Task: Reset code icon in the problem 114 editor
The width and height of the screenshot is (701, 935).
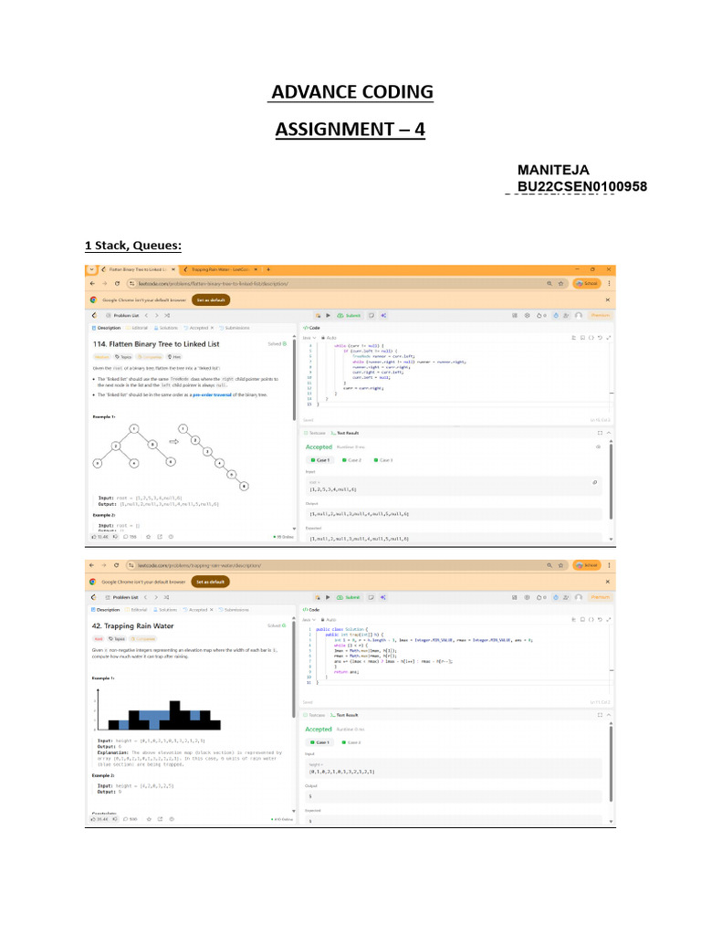Action: point(600,338)
